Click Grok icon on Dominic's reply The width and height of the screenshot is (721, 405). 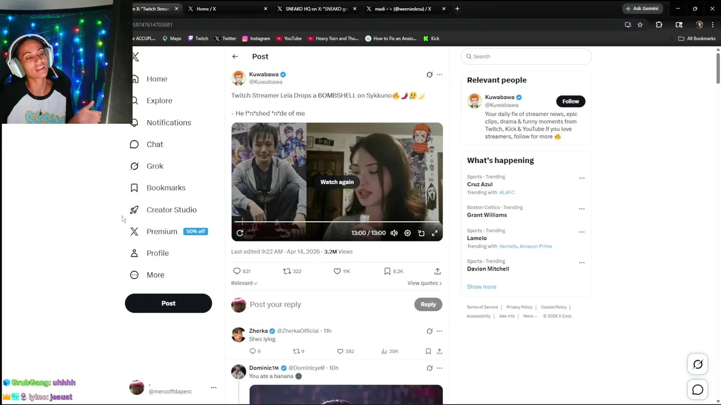429,368
